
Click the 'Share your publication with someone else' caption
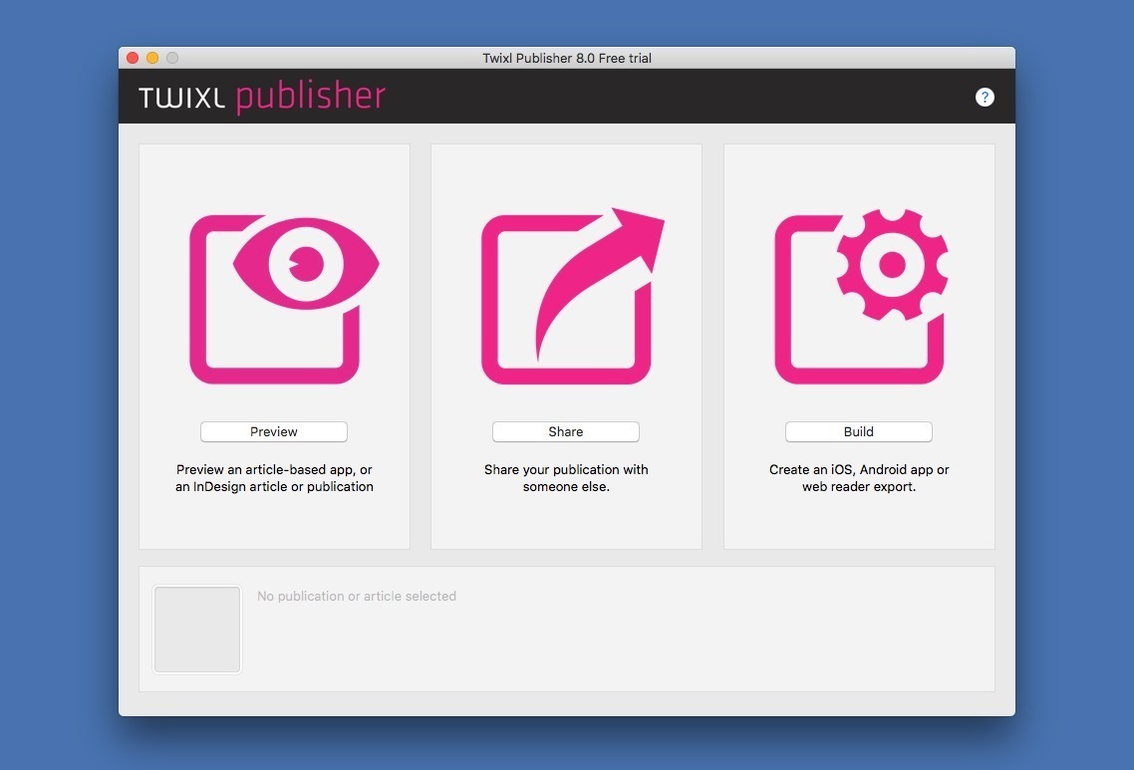point(566,478)
